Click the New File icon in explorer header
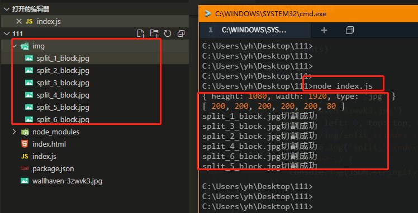Screen dimensions: 418x213 tap(141, 33)
